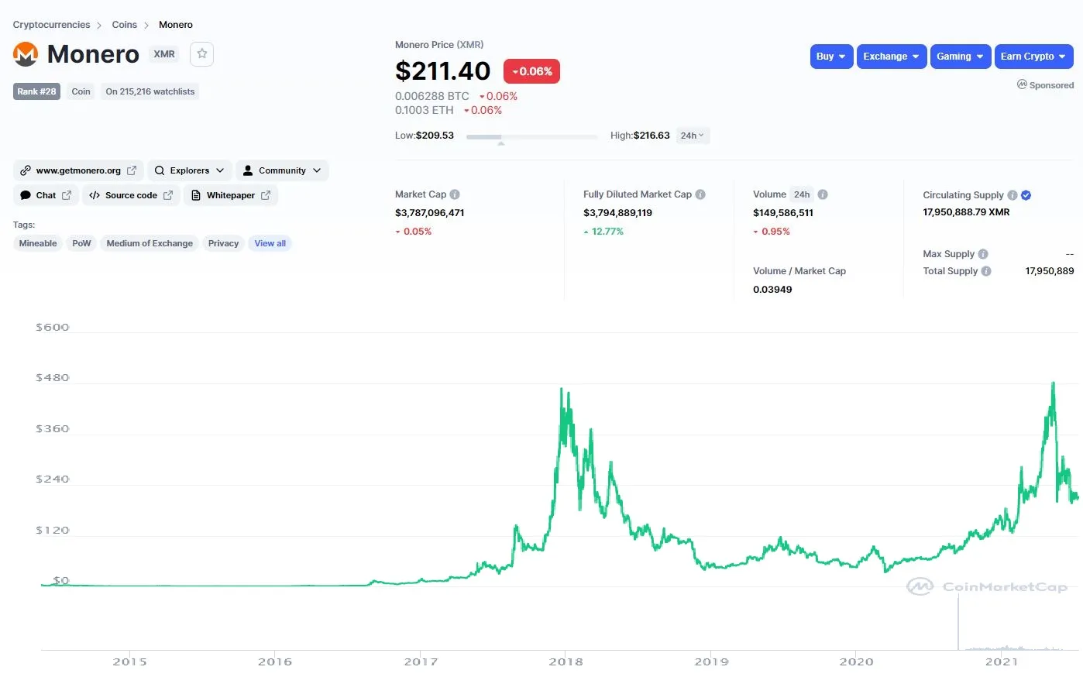This screenshot has height=677, width=1083.
Task: Click external link icon on Whitepaper
Action: tap(266, 195)
